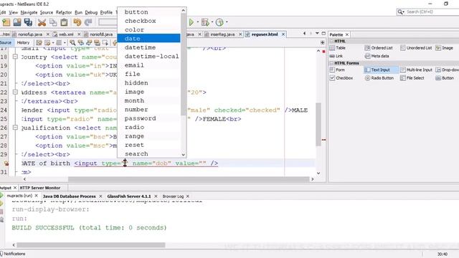Open the Source menu
This screenshot has height=258, width=459.
47,12
